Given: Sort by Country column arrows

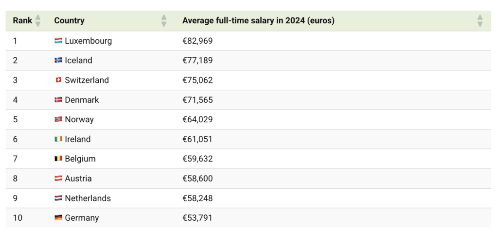Looking at the screenshot, I should (x=164, y=21).
